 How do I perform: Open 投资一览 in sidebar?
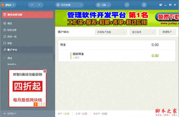tap(27, 37)
